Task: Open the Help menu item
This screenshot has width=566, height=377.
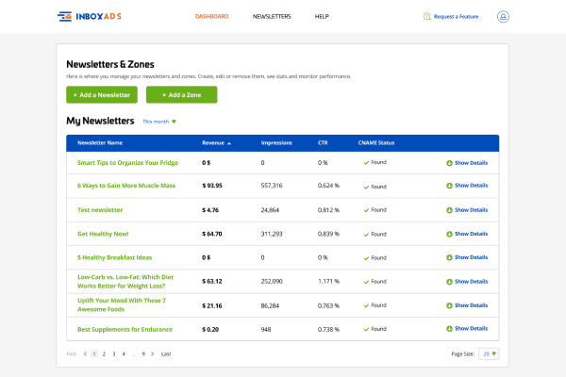Action: click(322, 17)
